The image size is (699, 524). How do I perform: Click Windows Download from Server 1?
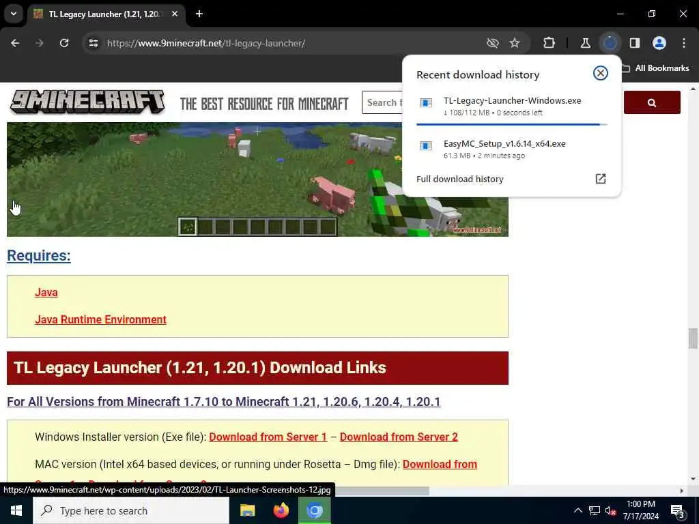point(268,437)
